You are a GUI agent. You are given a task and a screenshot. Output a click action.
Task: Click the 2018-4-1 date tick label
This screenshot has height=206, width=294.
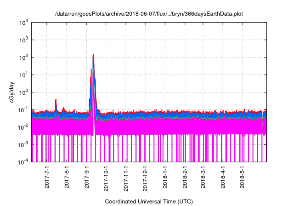(x=223, y=177)
